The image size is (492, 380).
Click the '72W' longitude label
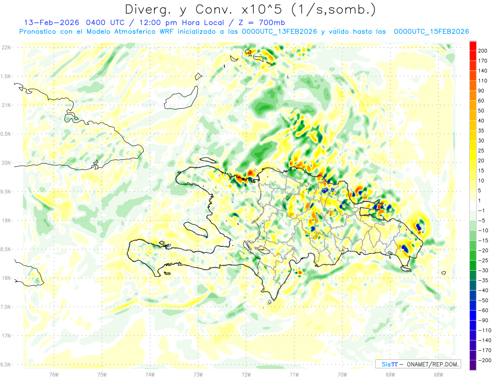click(x=246, y=374)
